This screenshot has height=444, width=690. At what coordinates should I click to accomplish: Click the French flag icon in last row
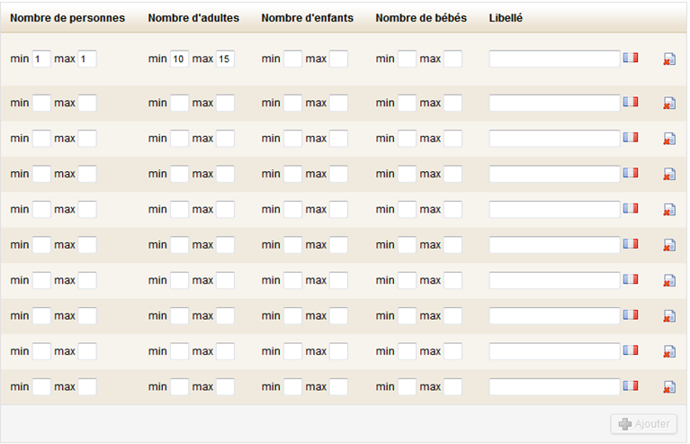pos(631,385)
